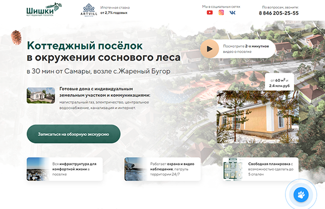
Task: Click 'Посмотрите 2-х минутное видео' text
Action: [x=246, y=49]
